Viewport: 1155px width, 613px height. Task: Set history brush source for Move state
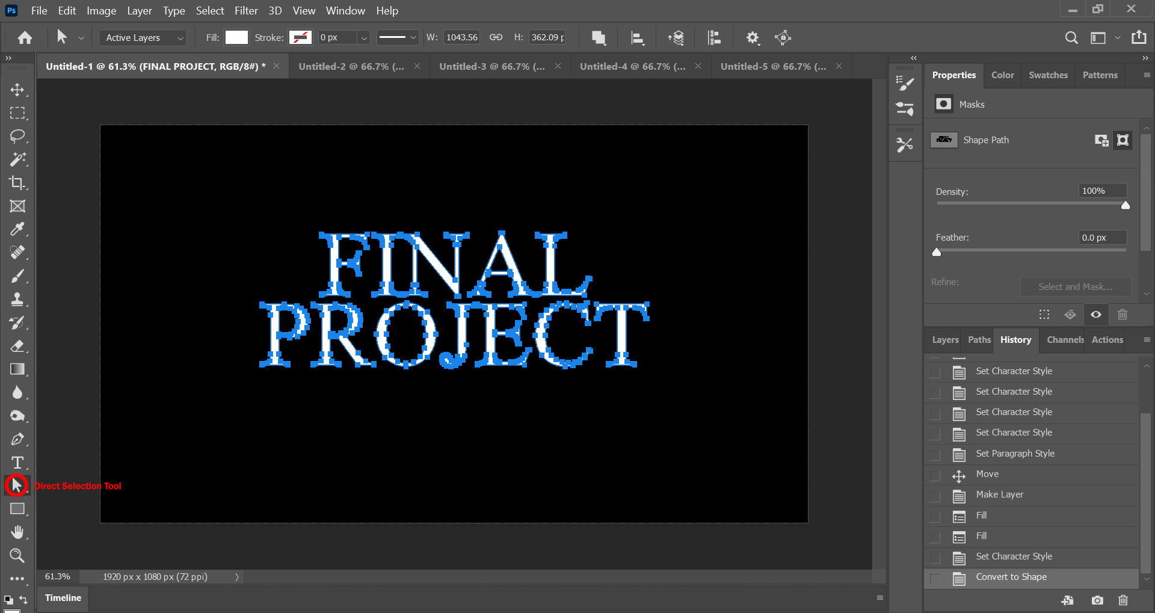(x=935, y=475)
